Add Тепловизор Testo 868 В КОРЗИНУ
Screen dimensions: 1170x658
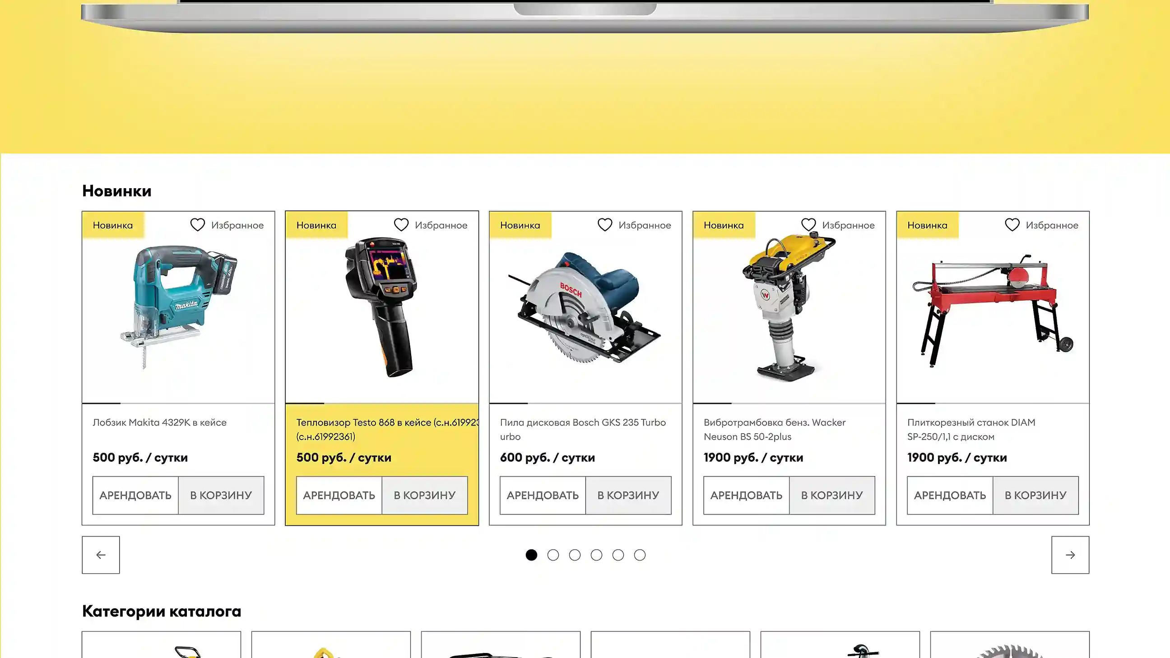pyautogui.click(x=425, y=496)
